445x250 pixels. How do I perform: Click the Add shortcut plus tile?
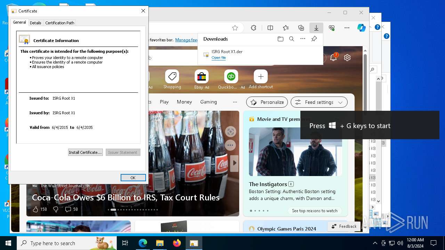(x=261, y=80)
